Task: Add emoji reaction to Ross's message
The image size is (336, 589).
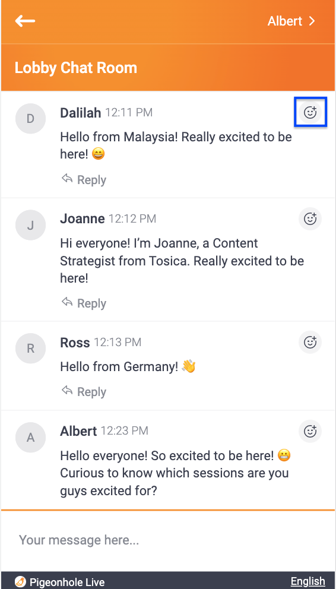Action: coord(310,342)
